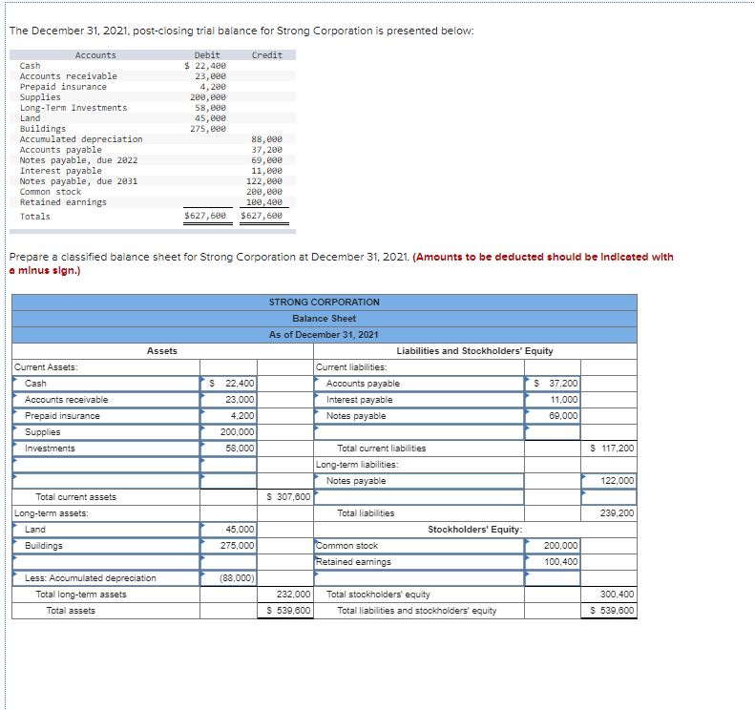
Task: Select empty field above Total current liabilities
Action: tap(419, 432)
